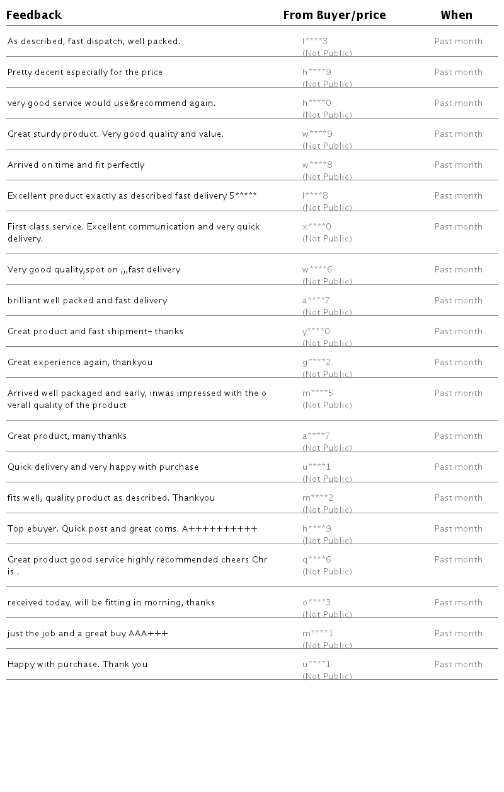Open buyer w****8 entry
The width and height of the screenshot is (504, 792).
coord(317,165)
